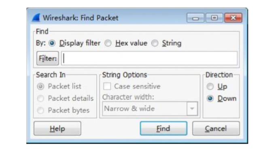Click the Narrow & wide combo box
The height and width of the screenshot is (155, 261).
click(x=150, y=109)
